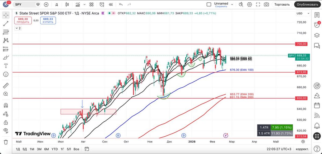Toggle the layout setup square icon
This screenshot has width=322, height=154.
point(209,5)
